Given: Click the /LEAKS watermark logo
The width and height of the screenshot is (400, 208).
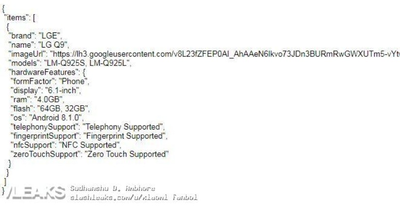Looking at the screenshot, I should [35, 192].
